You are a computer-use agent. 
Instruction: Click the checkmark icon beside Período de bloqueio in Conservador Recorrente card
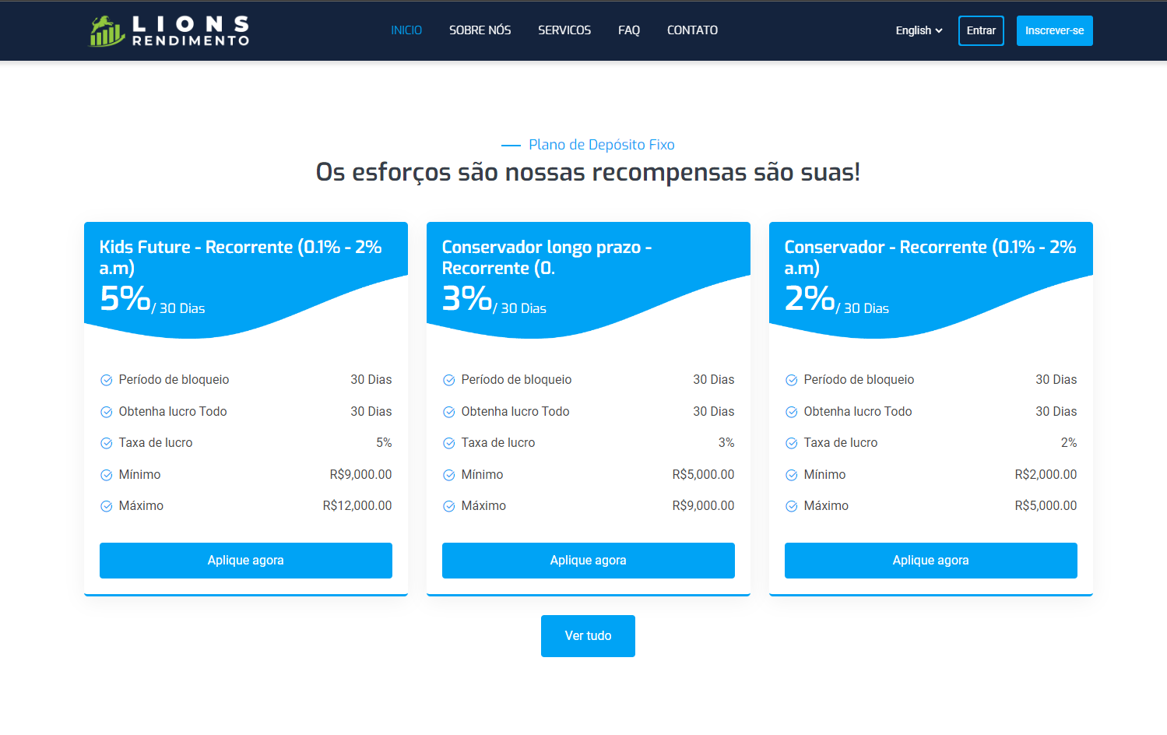[x=791, y=379]
